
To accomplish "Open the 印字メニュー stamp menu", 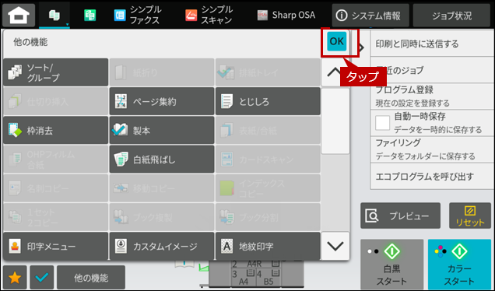I will tap(56, 246).
